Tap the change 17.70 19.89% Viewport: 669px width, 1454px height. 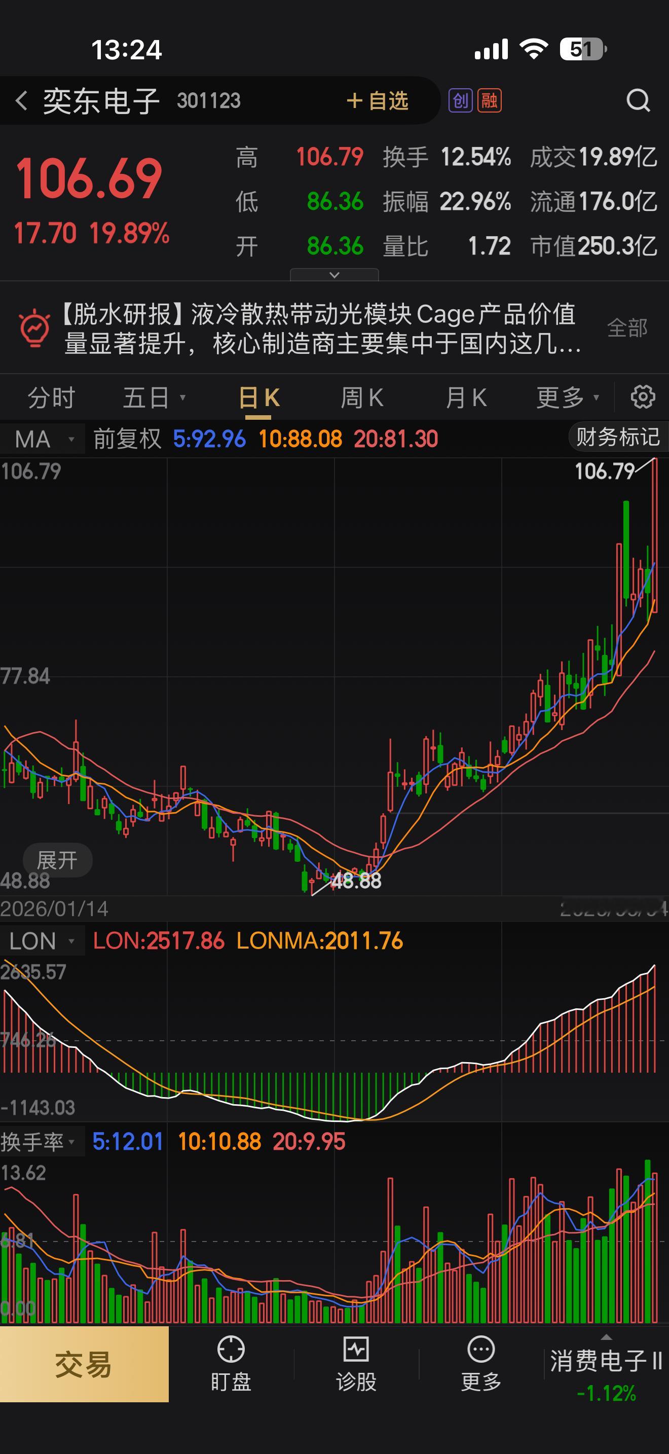coord(91,233)
